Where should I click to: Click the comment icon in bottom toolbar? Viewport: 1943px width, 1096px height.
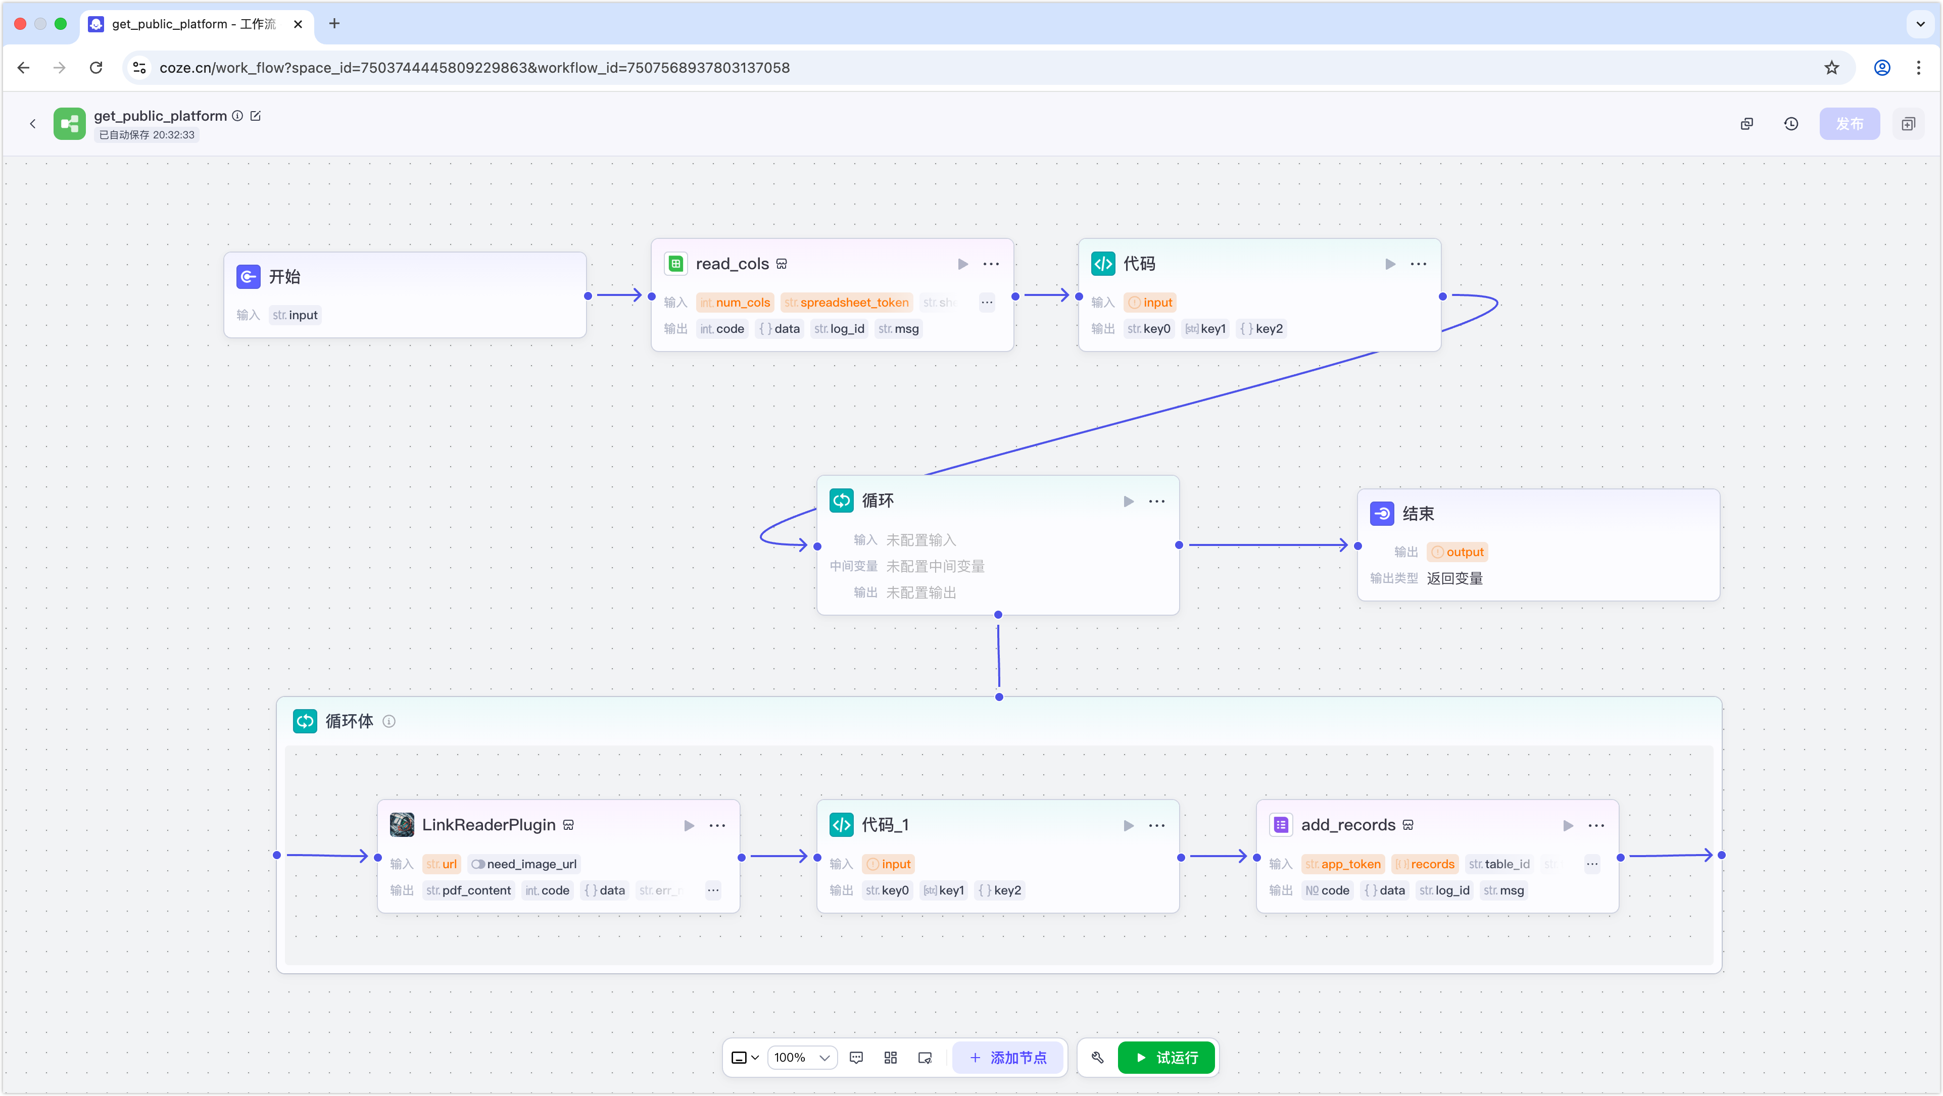(x=856, y=1058)
